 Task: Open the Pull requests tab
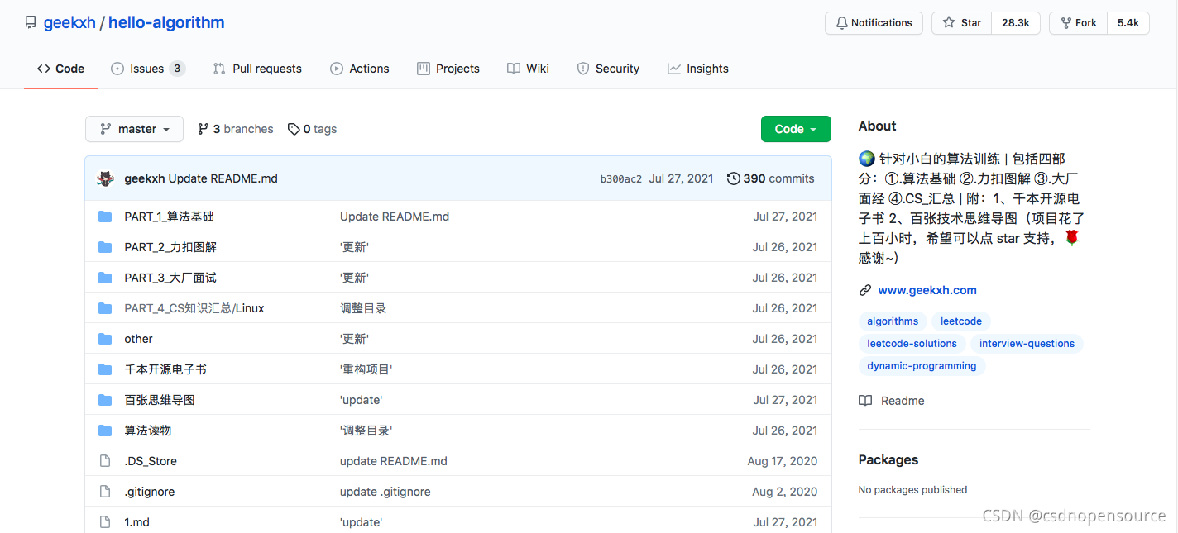point(257,69)
